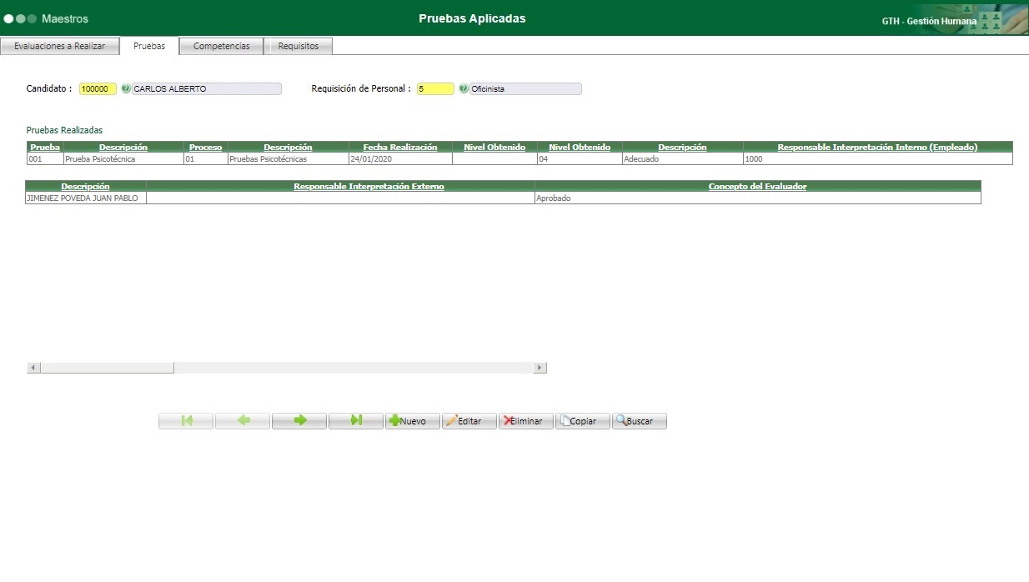Click the CARLOS ALBERTO name field
The width and height of the screenshot is (1029, 582).
207,88
